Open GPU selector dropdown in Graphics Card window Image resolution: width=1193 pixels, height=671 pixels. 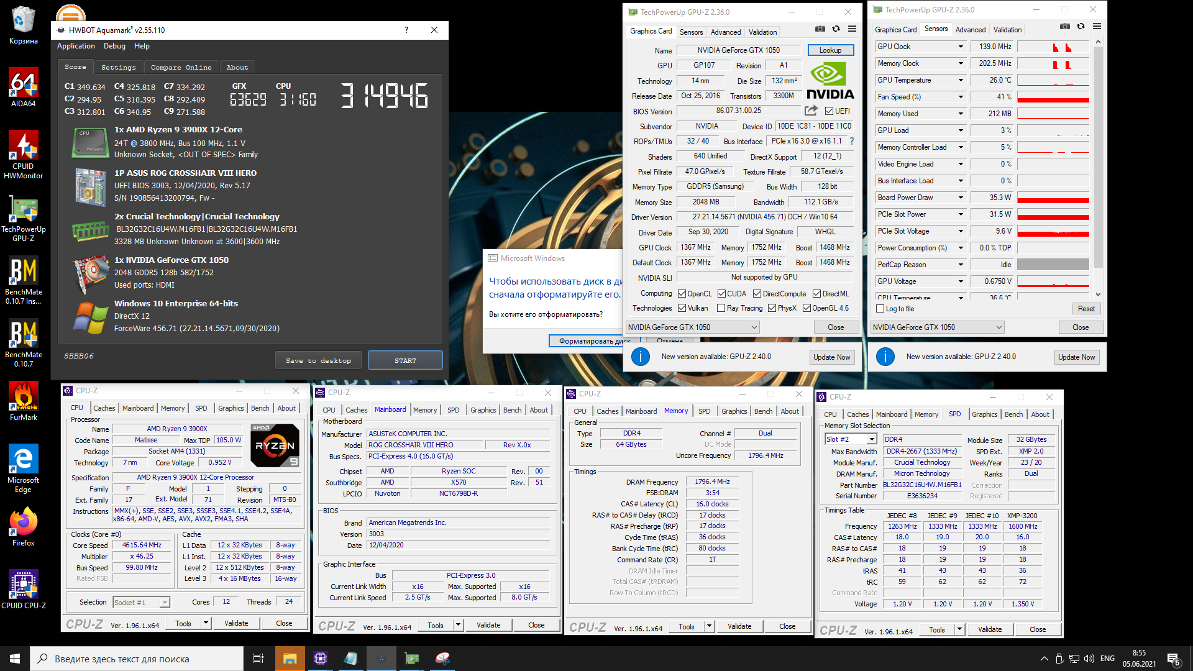[x=693, y=327]
